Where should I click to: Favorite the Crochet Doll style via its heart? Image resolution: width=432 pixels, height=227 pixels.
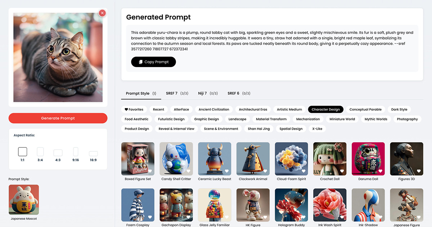coord(342,171)
